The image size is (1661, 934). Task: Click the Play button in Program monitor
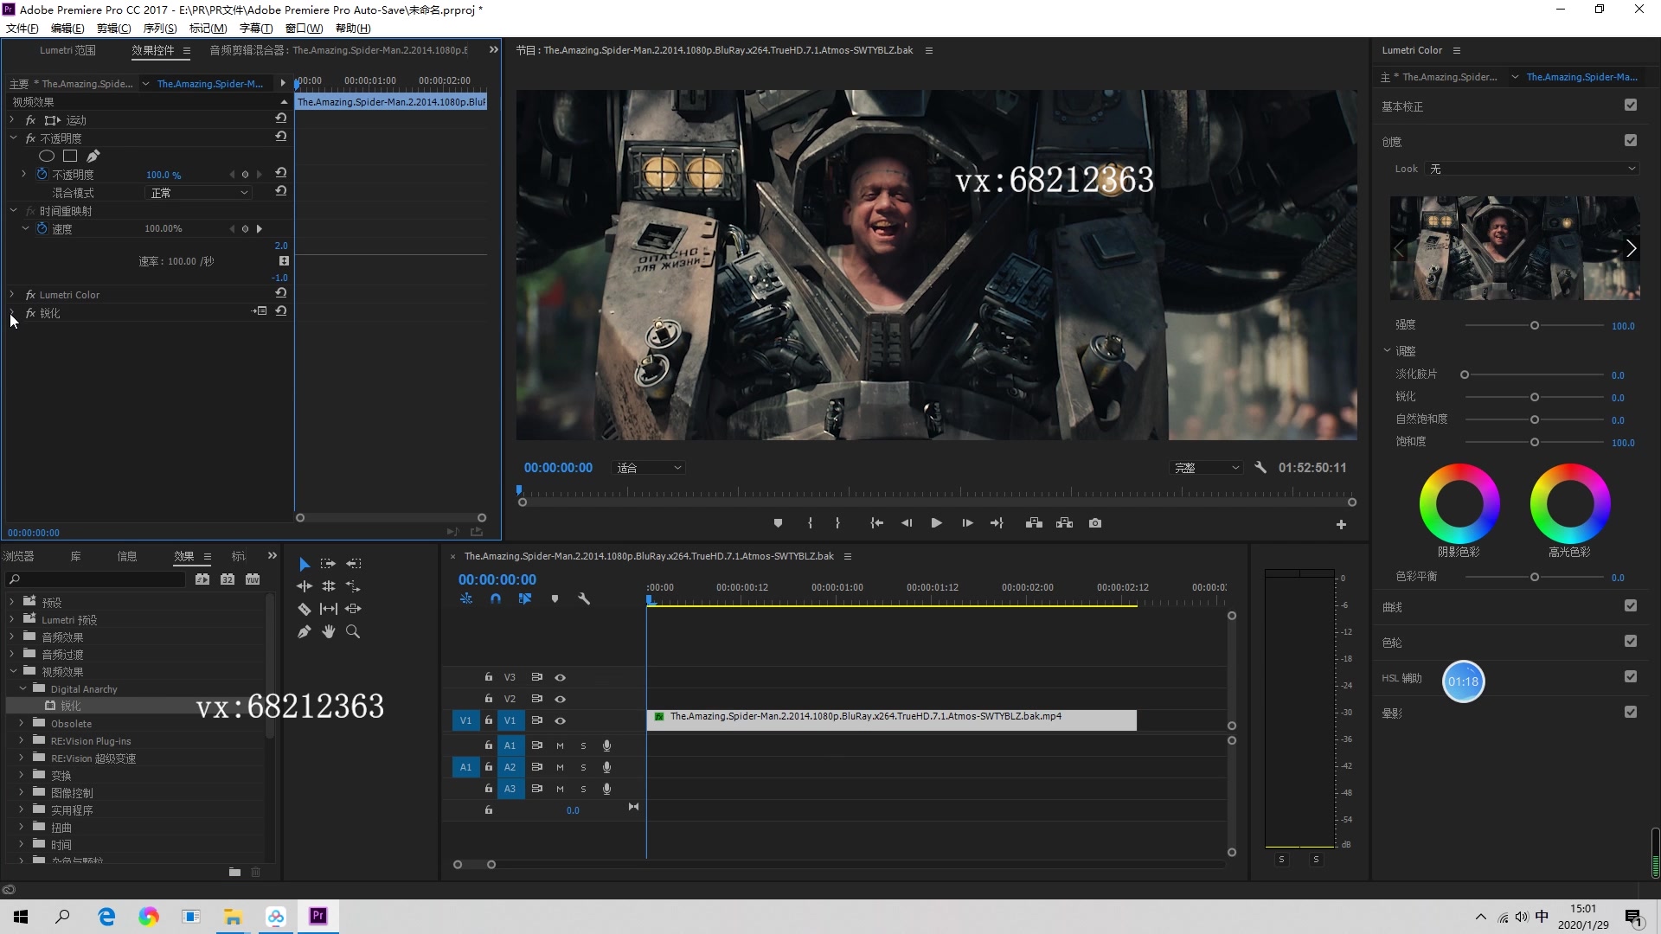click(936, 523)
